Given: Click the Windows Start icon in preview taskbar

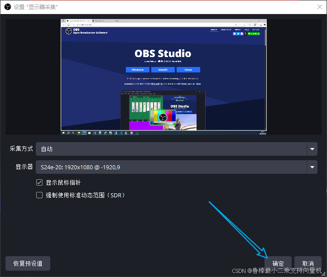Looking at the screenshot, I should 63,133.
